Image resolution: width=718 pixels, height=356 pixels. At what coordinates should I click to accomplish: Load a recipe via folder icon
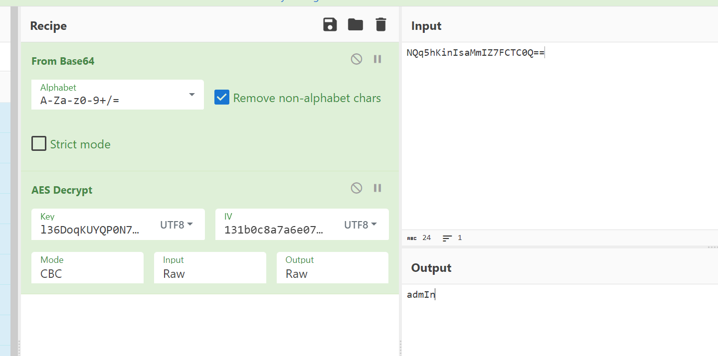pyautogui.click(x=355, y=24)
